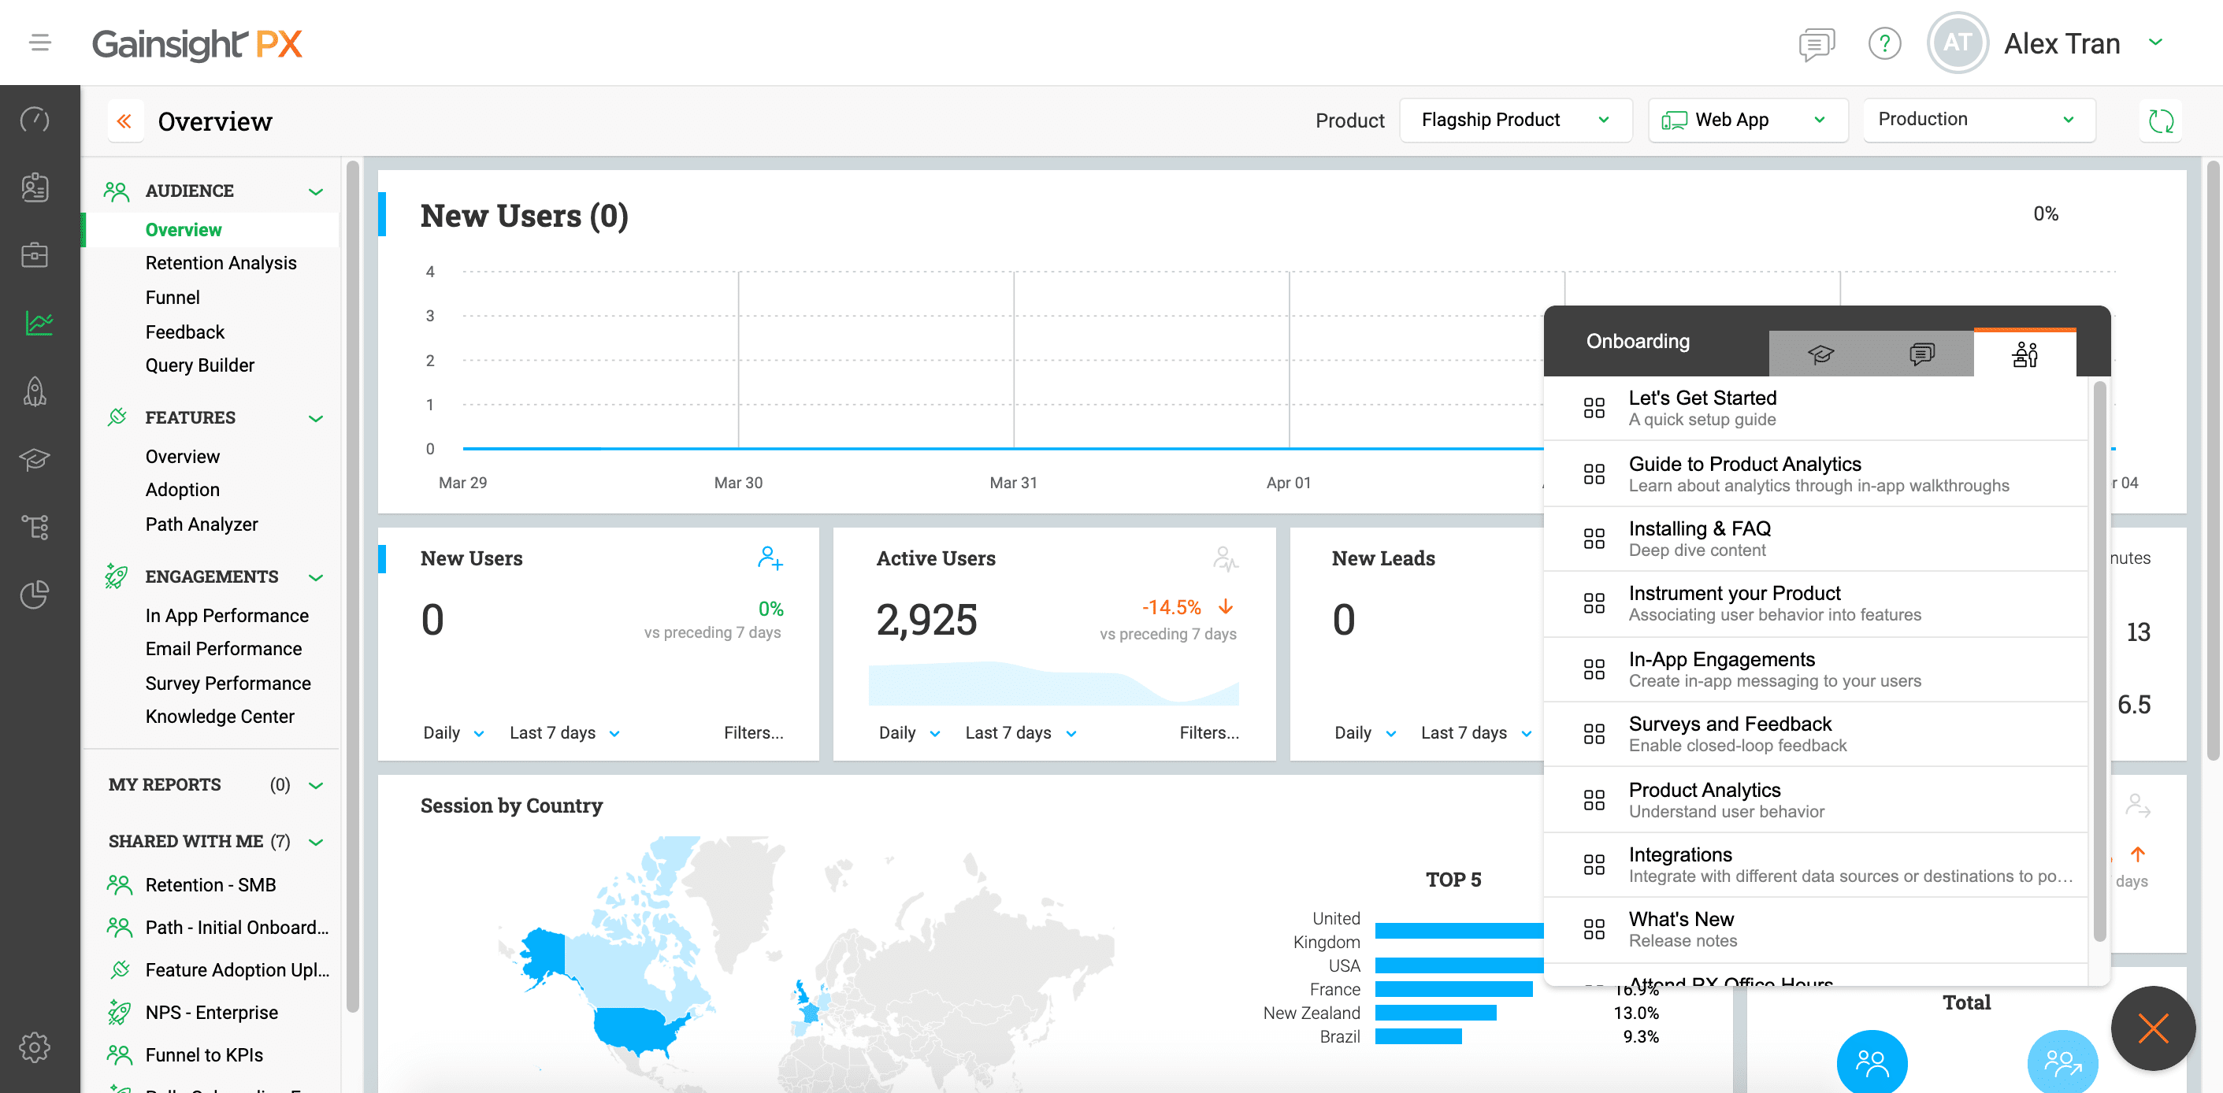Click the refresh icon near Production dropdown
Screen dimensions: 2223x1093
pyautogui.click(x=2160, y=120)
